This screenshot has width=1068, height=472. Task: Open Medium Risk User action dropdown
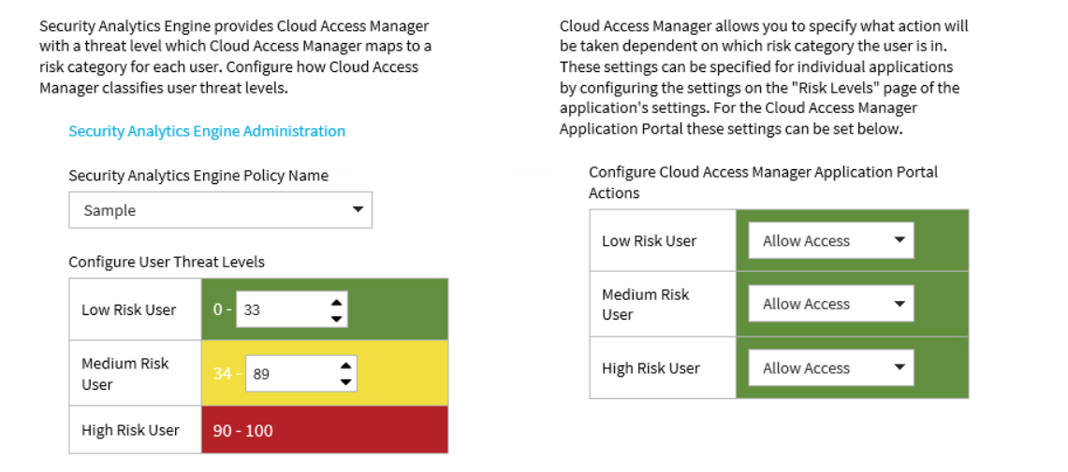click(831, 304)
